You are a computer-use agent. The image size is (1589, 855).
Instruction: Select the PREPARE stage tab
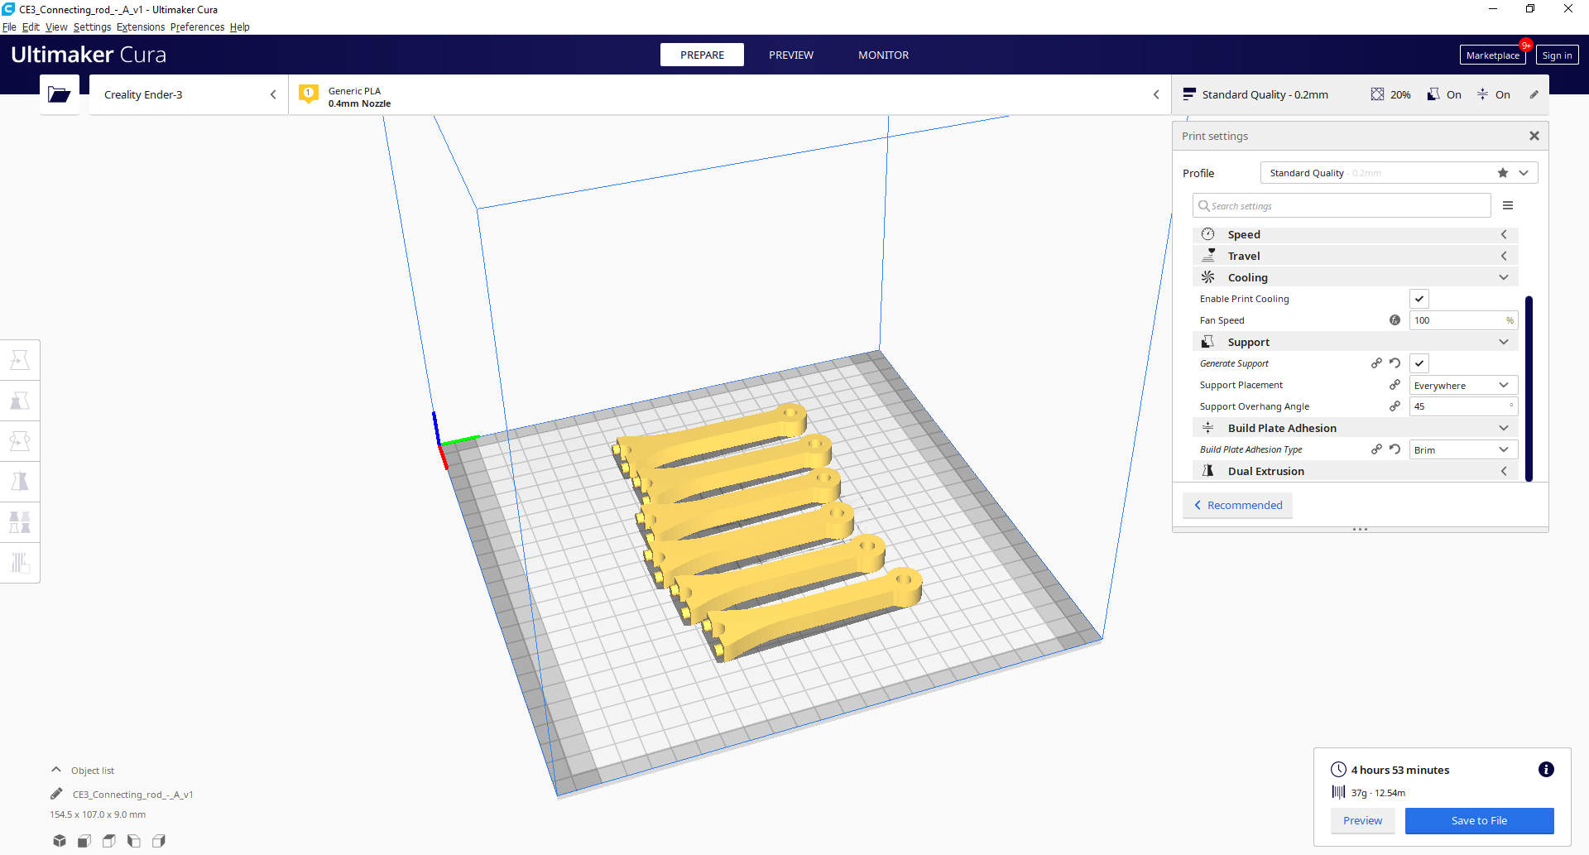point(702,55)
